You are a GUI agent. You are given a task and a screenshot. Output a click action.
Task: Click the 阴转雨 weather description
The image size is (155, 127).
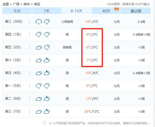[x=67, y=47]
